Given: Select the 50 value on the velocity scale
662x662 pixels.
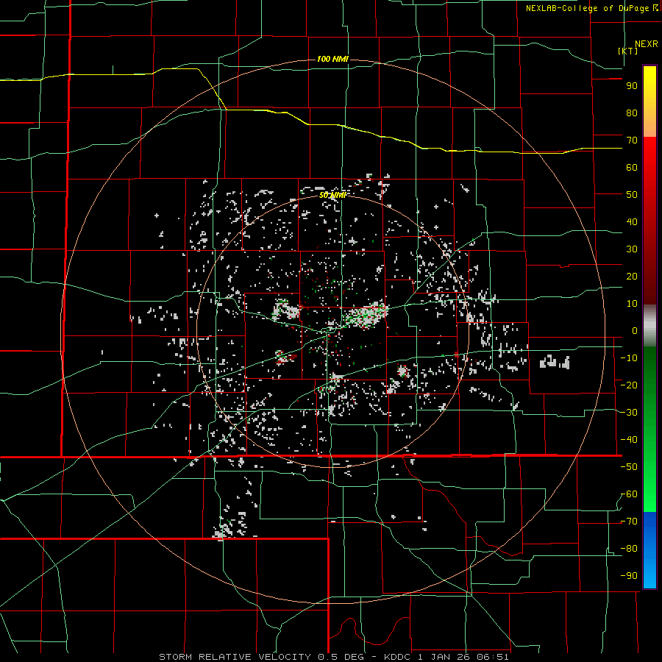Looking at the screenshot, I should point(632,195).
